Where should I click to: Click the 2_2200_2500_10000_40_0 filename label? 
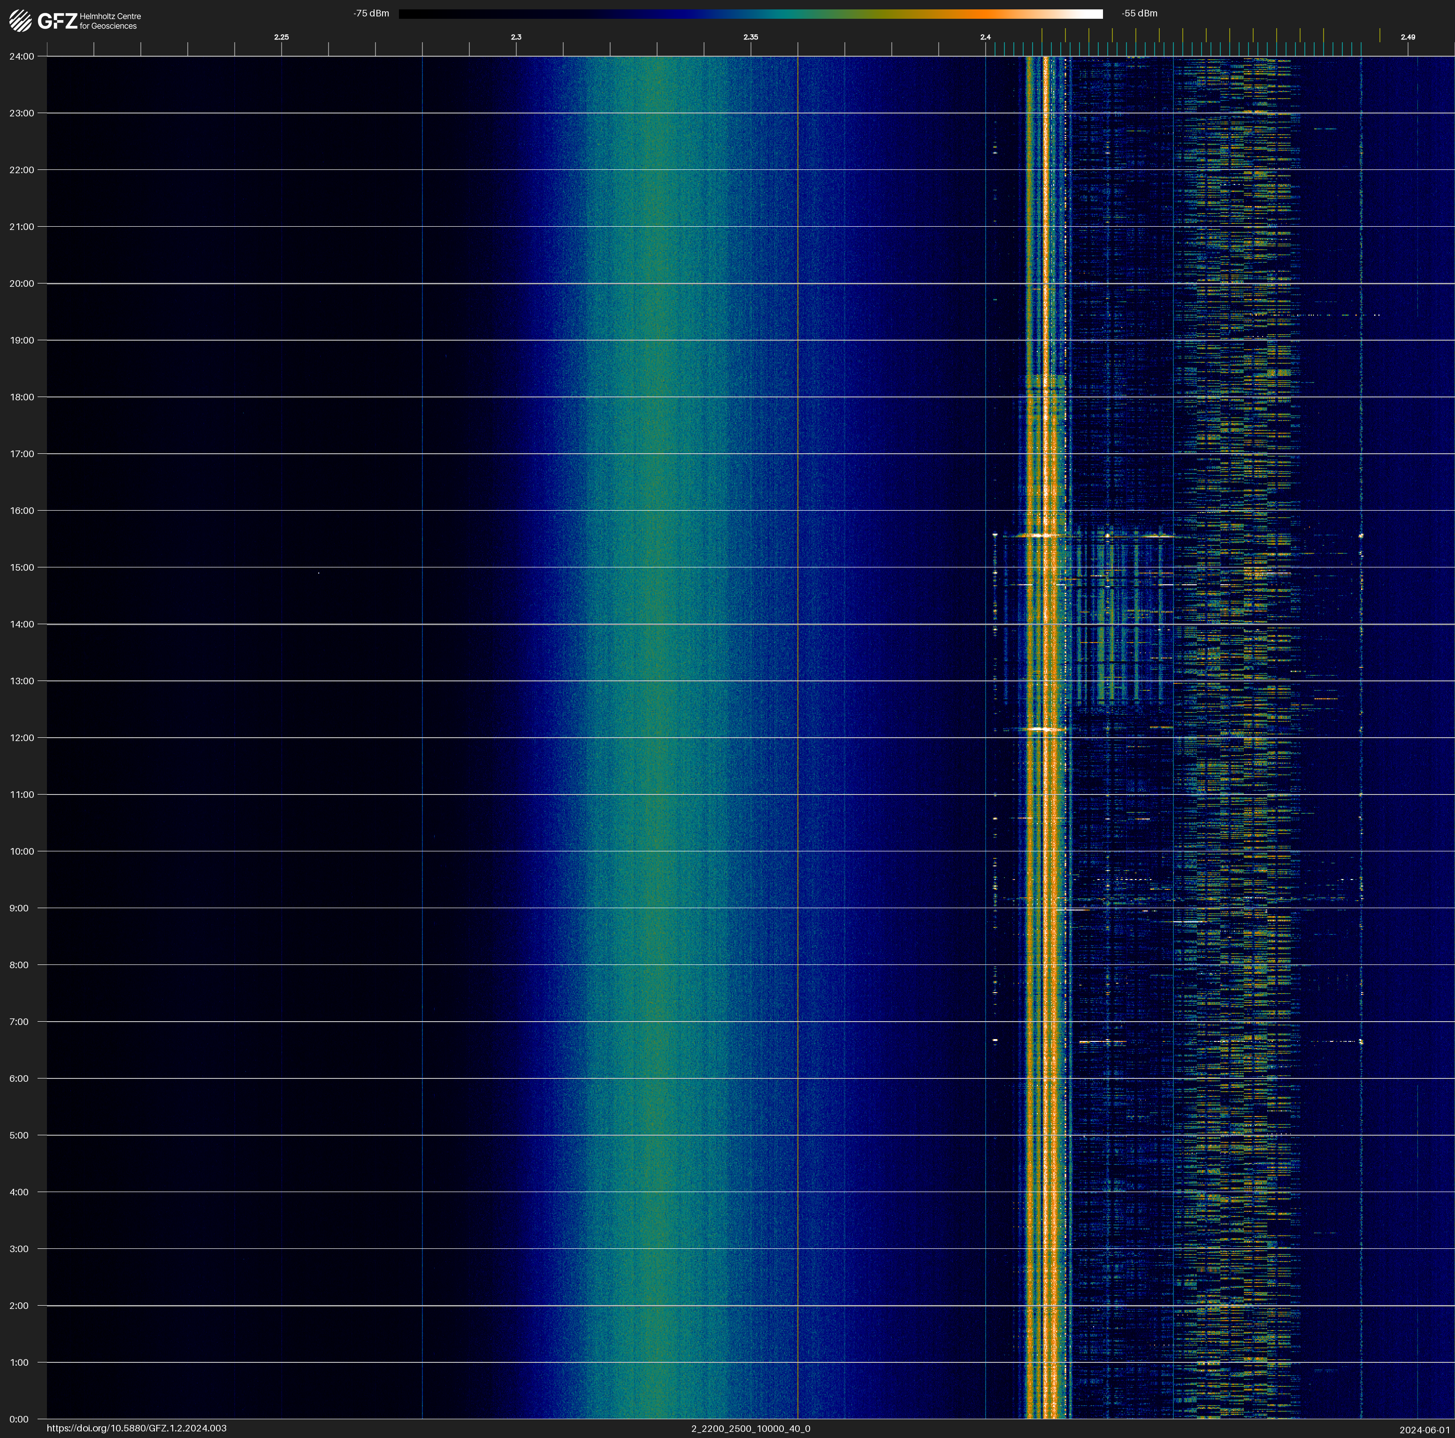click(x=750, y=1428)
